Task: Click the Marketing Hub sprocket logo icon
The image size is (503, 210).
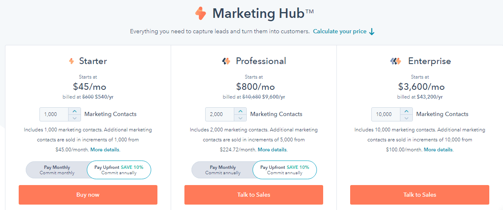Action: point(201,13)
